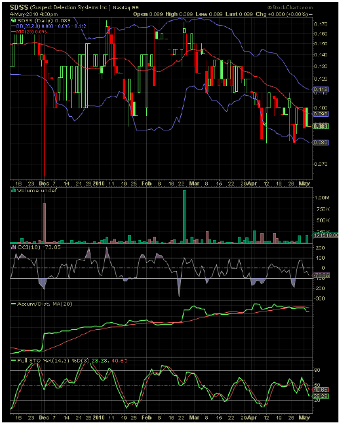Click the 0.150 price axis label
Image resolution: width=341 pixels, height=425 pixels.
[x=321, y=44]
